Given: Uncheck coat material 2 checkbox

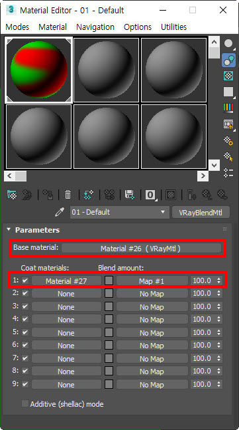Looking at the screenshot, I should coord(25,293).
